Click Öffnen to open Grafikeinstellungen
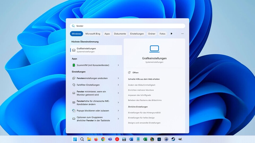 pos(135,73)
